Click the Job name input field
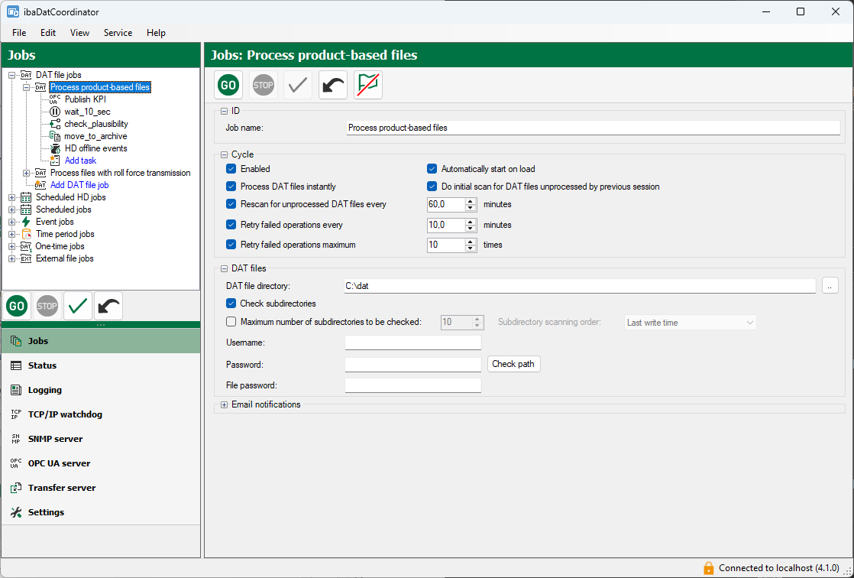 (x=593, y=128)
